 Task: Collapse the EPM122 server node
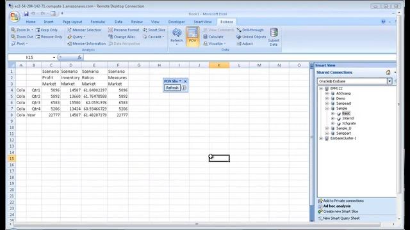321,89
